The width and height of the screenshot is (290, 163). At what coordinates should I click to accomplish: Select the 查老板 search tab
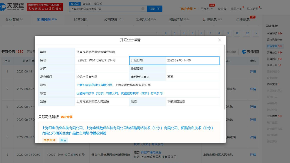point(86,4)
